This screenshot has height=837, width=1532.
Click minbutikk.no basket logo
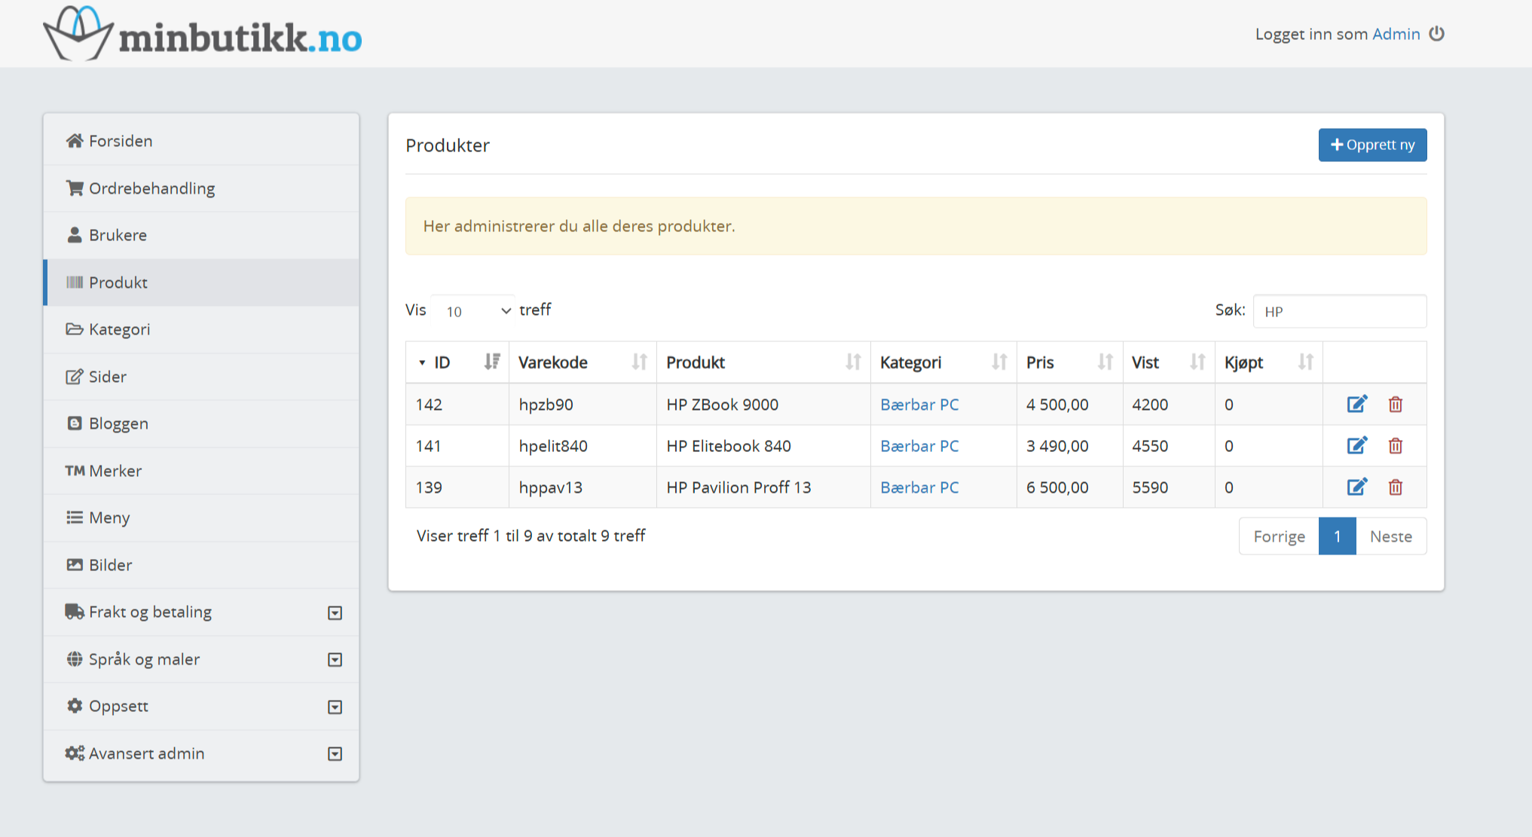point(78,34)
